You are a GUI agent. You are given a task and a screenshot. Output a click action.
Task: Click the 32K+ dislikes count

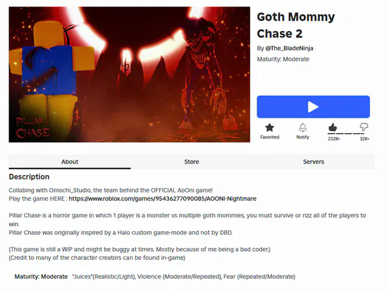pyautogui.click(x=365, y=139)
